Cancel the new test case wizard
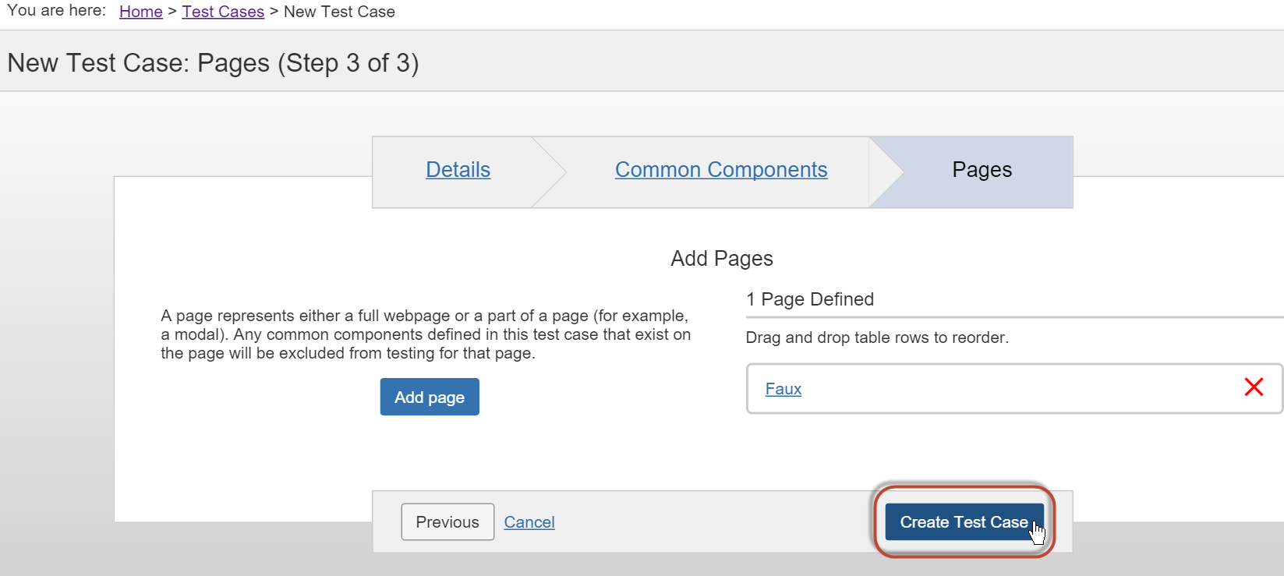 [529, 522]
